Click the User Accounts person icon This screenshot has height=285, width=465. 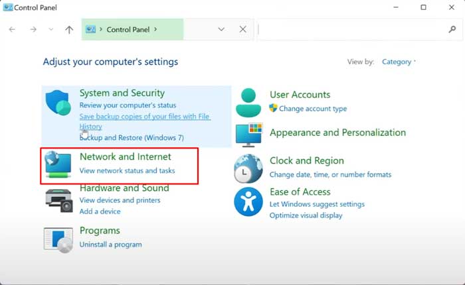click(x=248, y=102)
